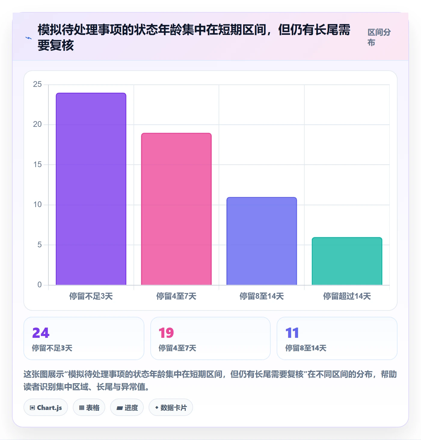Click the x-axis label 停留4至7天
421x440 pixels.
tap(177, 296)
